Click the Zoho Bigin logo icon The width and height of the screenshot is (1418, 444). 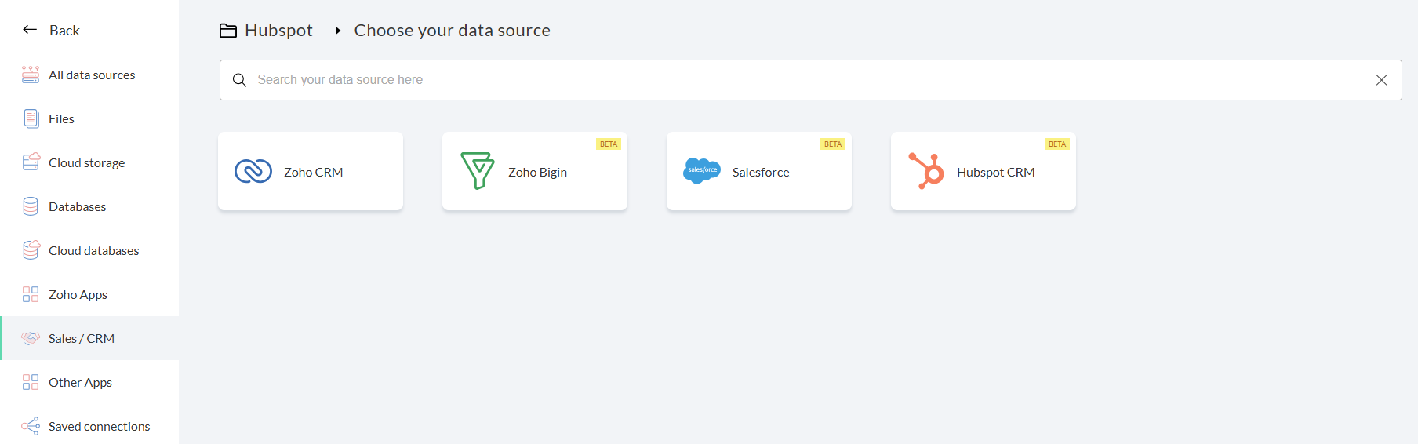pyautogui.click(x=477, y=170)
